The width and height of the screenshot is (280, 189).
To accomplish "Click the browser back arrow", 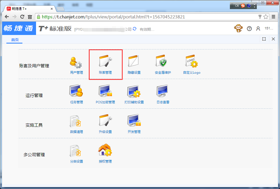I will coord(7,17).
